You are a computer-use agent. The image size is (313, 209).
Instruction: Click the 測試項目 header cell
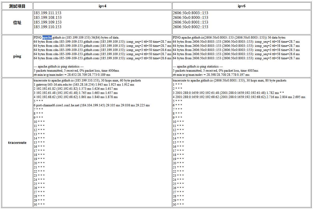[x=17, y=6]
